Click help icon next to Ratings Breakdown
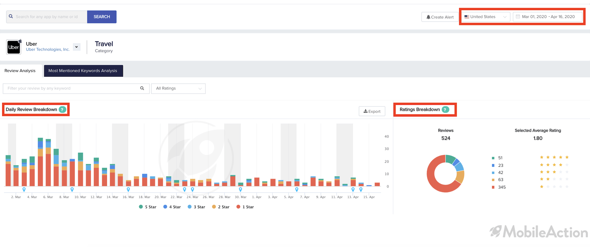The height and width of the screenshot is (247, 590). [x=445, y=110]
